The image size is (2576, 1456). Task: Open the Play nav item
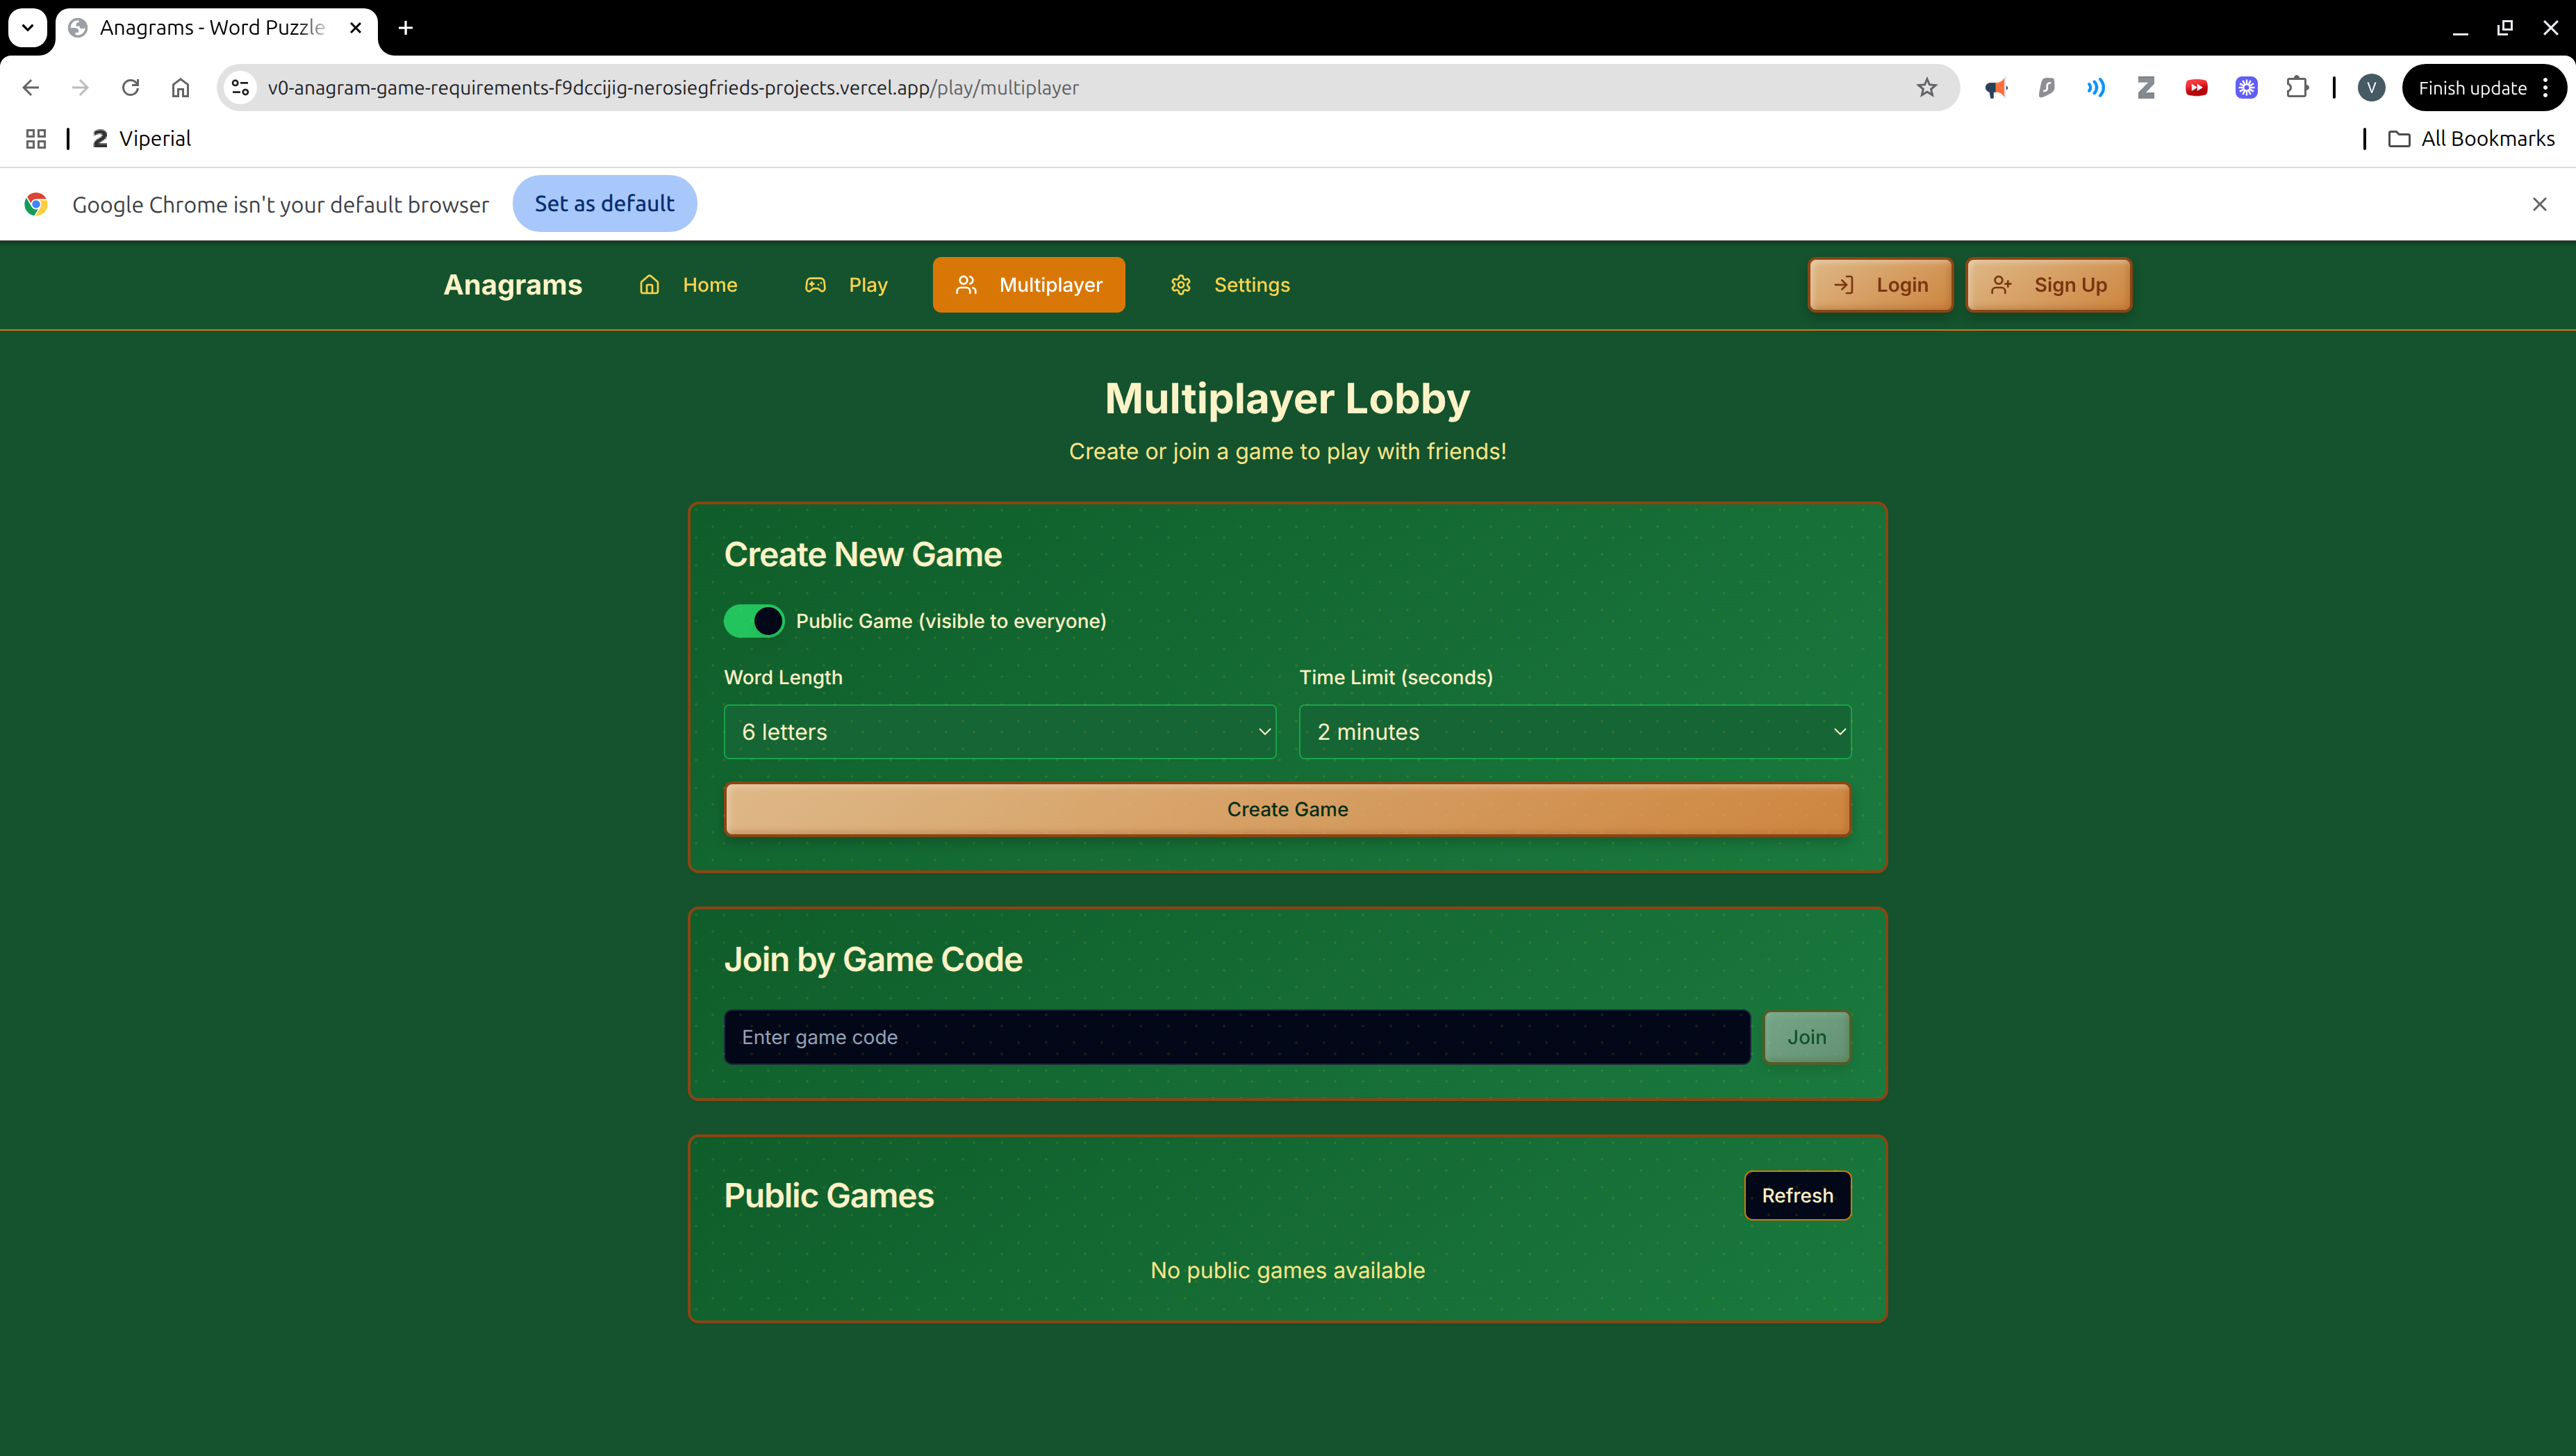click(x=846, y=285)
